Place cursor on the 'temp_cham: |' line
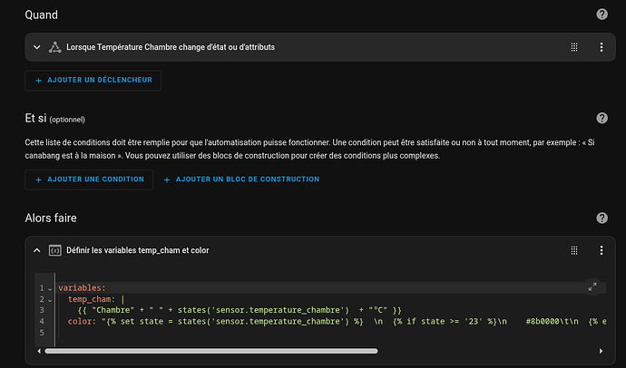Screen dimensions: 626x368 (x=96, y=299)
